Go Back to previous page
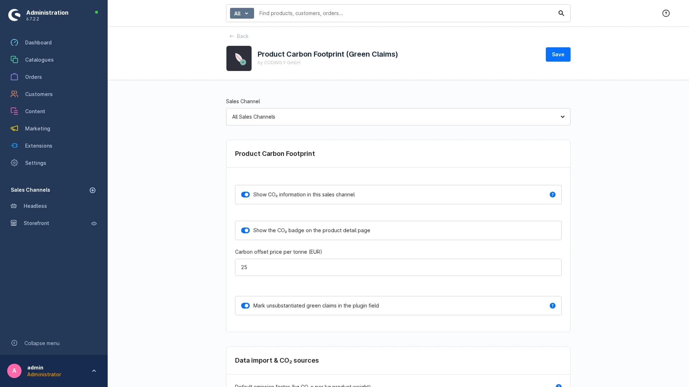 click(x=239, y=36)
